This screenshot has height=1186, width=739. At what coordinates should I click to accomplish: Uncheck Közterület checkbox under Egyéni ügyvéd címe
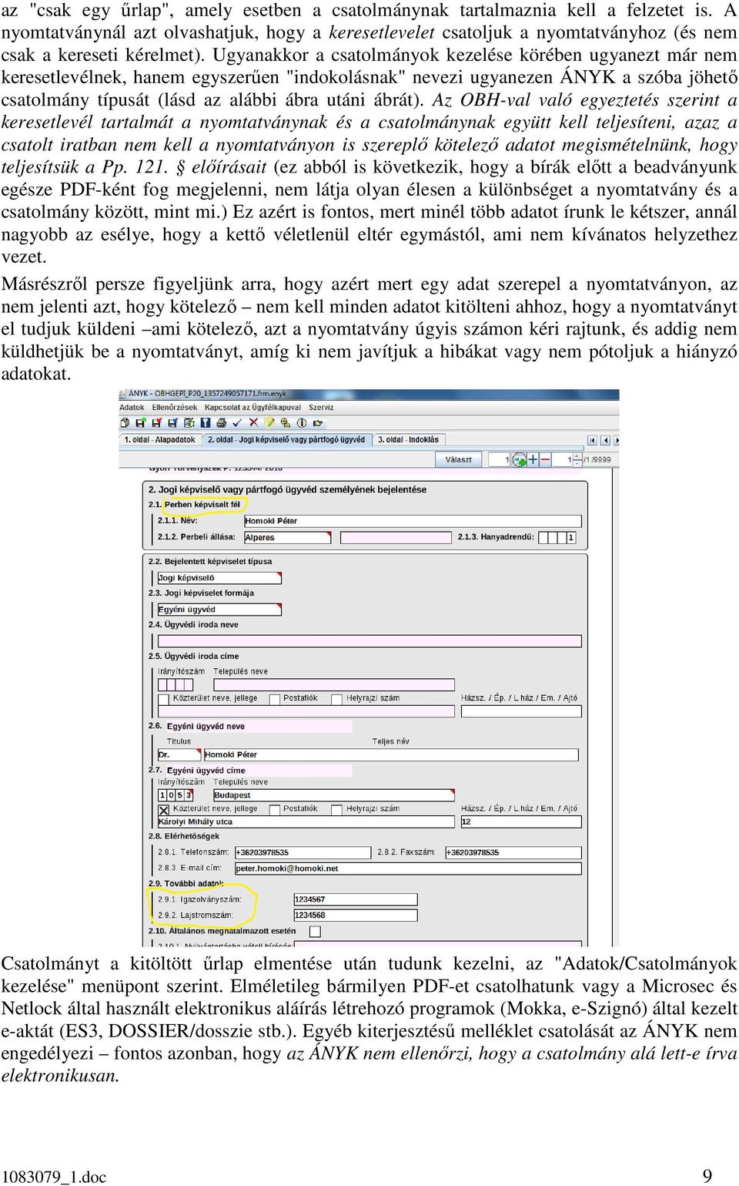coord(163,810)
